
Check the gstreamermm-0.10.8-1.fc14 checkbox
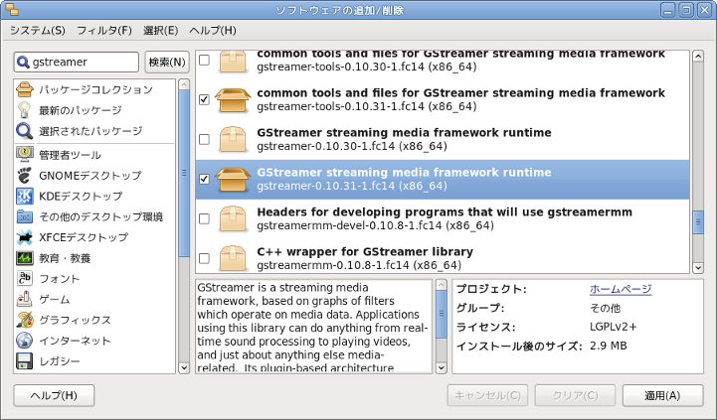coord(205,258)
